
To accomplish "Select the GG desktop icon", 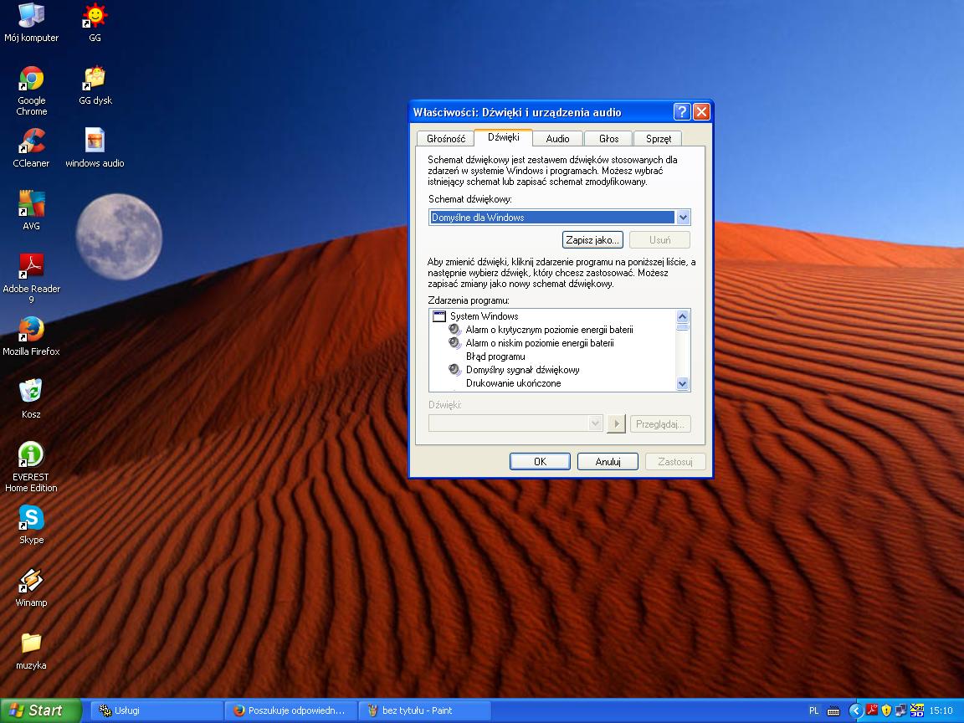I will click(95, 23).
